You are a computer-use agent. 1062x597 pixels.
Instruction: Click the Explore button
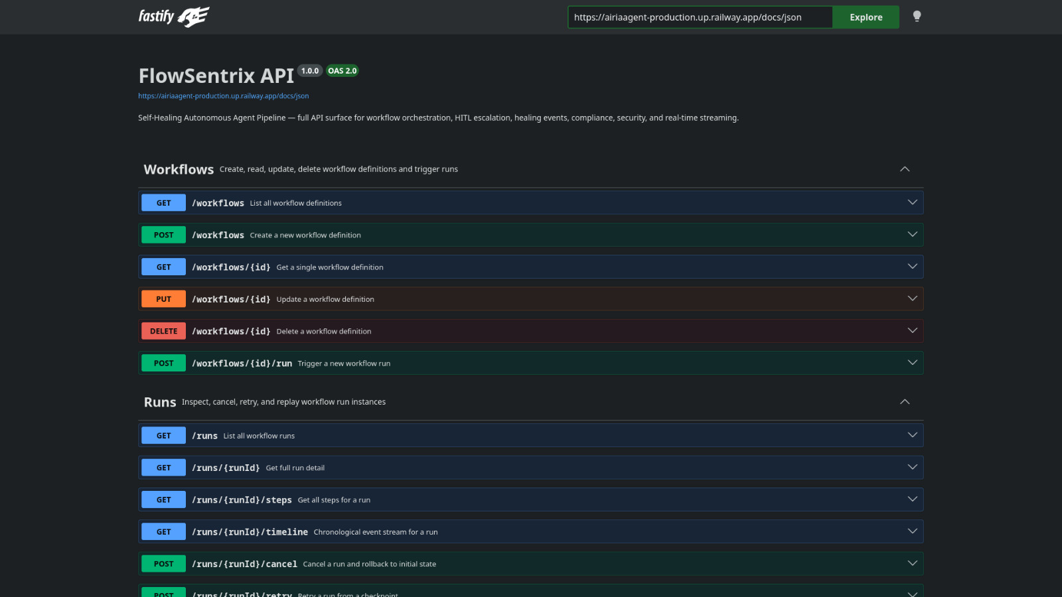(866, 17)
